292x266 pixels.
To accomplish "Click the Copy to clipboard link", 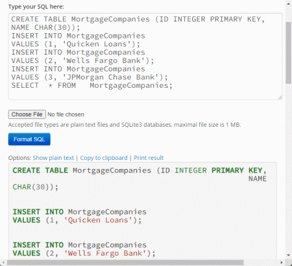I will (x=104, y=158).
